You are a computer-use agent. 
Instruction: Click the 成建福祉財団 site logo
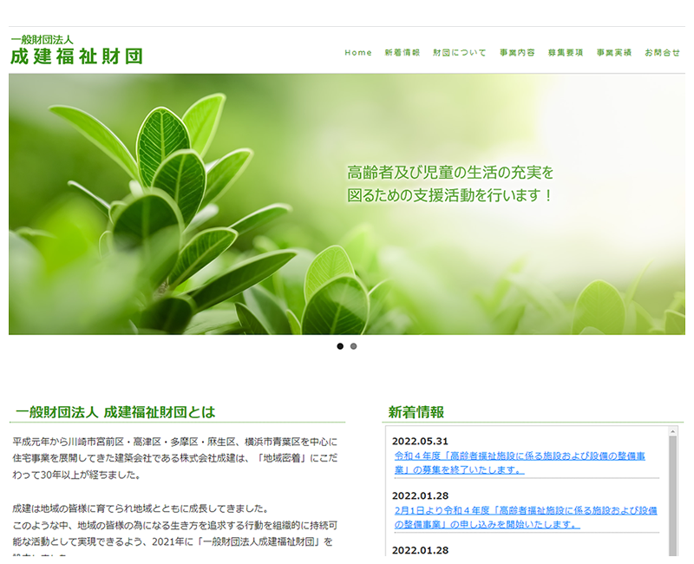[76, 50]
